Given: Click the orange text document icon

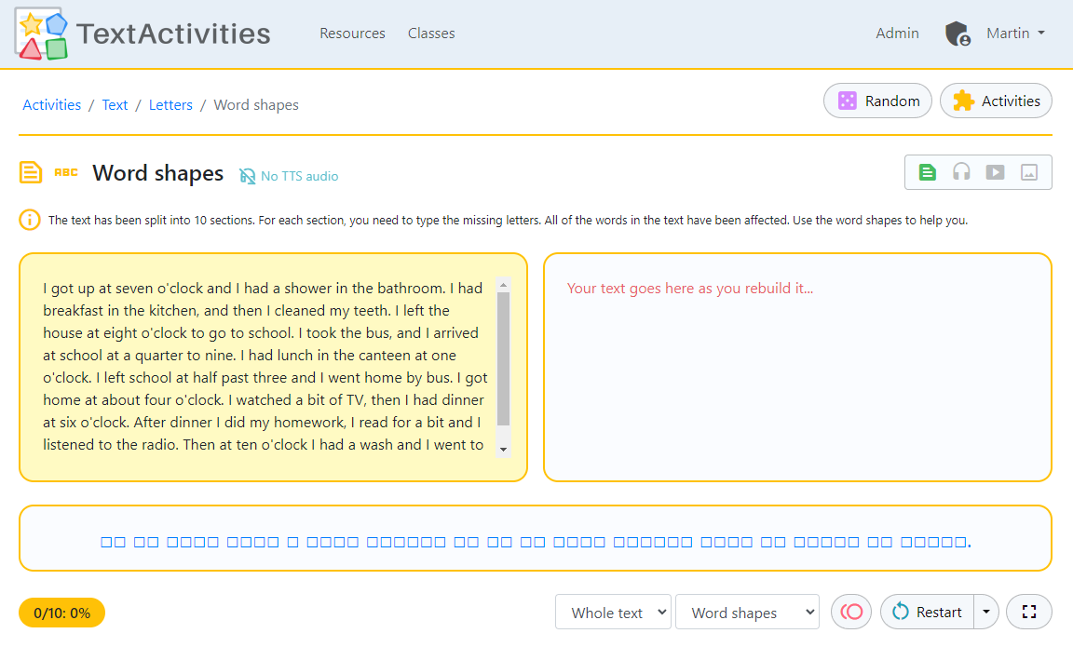Looking at the screenshot, I should tap(30, 172).
